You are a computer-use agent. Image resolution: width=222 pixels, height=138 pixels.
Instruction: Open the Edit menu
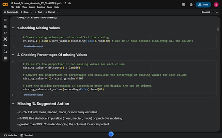18,7
